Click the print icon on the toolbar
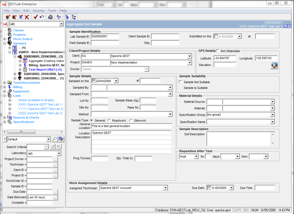294x214 pixels. click(x=50, y=17)
